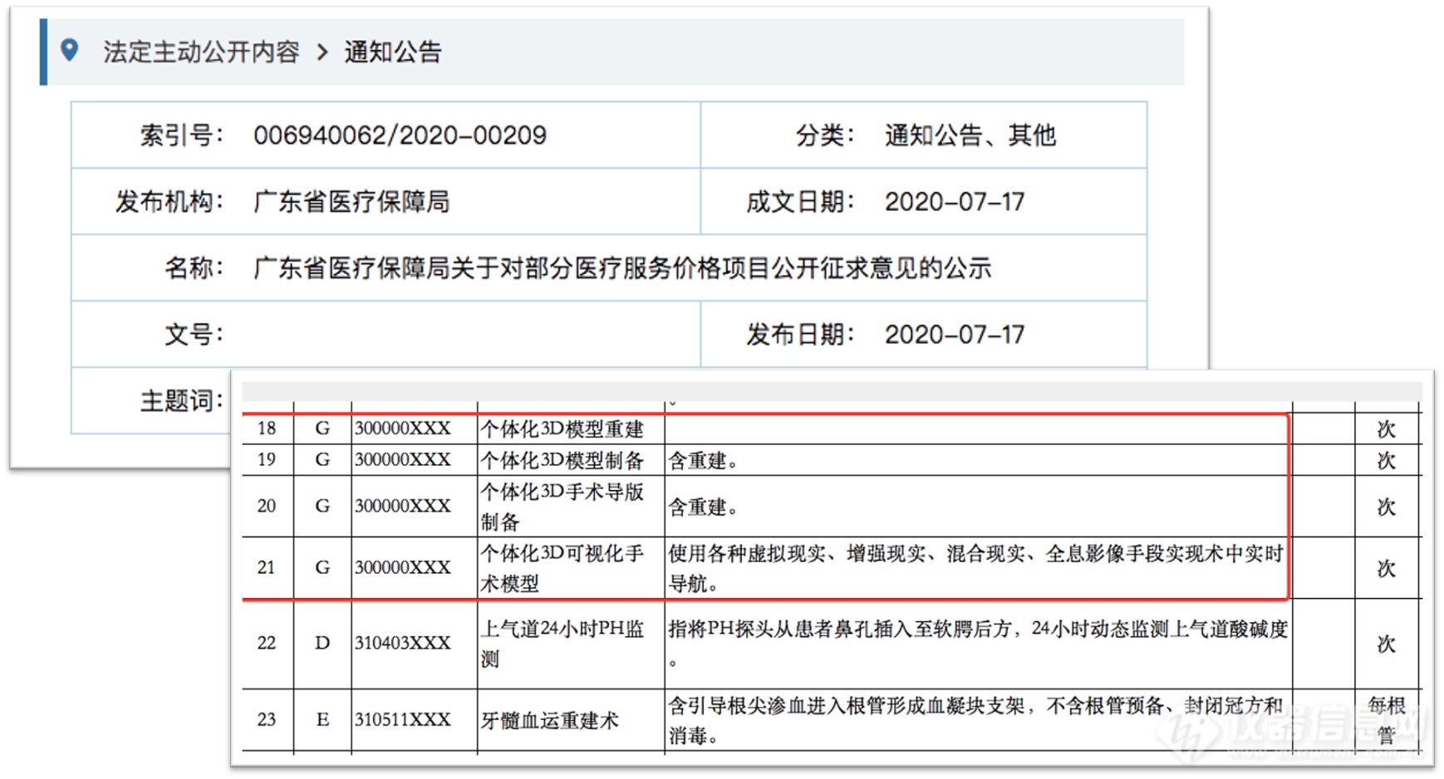Screen dimensions: 1444x779
Task: Click the 主题词 label
Action: click(181, 401)
